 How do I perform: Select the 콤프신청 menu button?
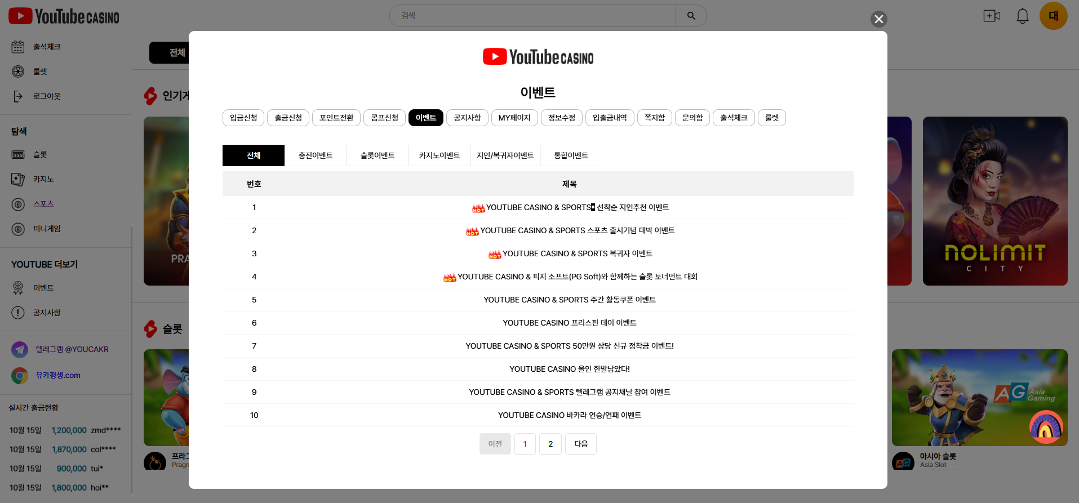(384, 118)
